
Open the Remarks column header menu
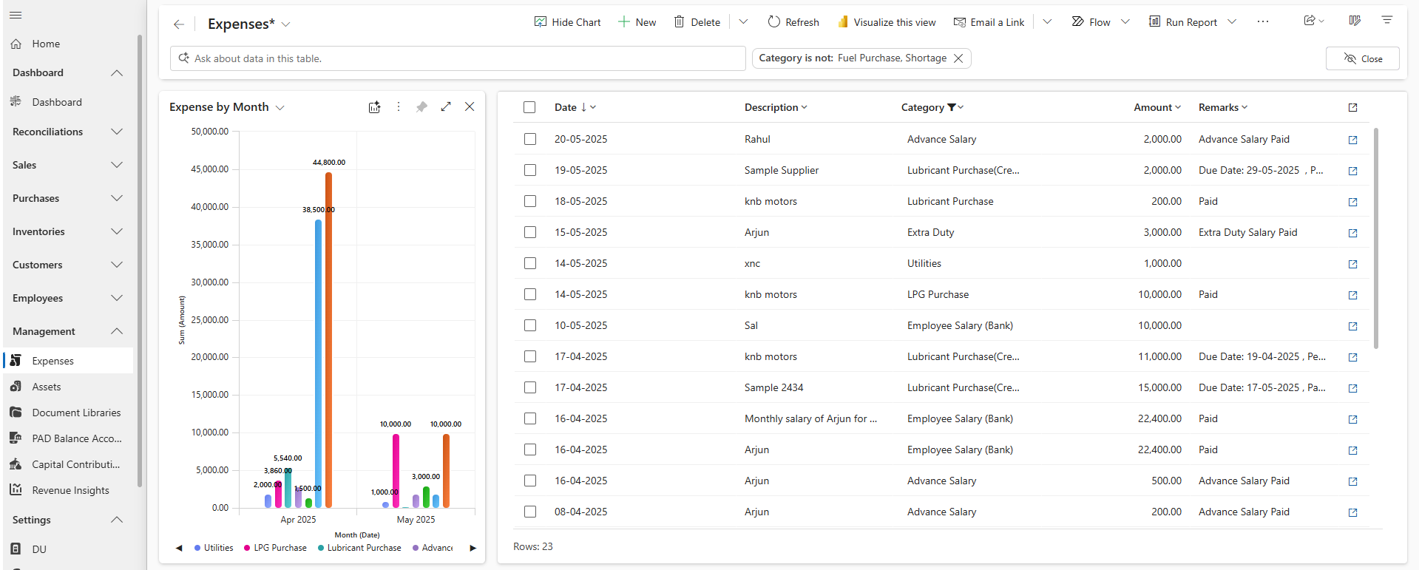coord(1223,107)
